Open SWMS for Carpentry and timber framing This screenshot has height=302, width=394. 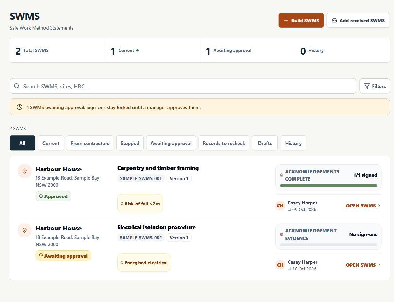coord(363,206)
